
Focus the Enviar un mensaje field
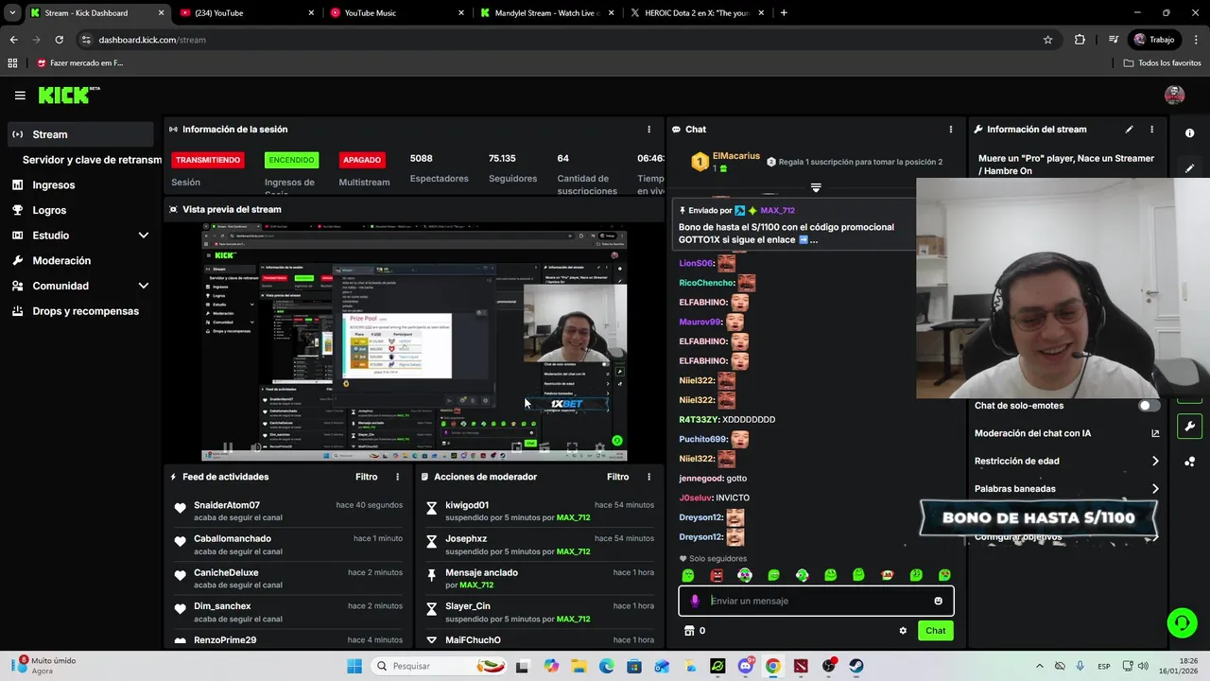click(x=816, y=601)
